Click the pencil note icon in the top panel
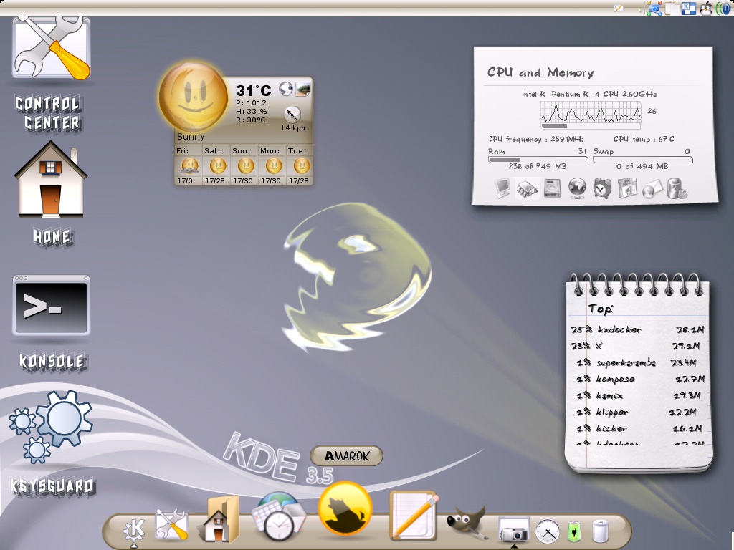The width and height of the screenshot is (734, 550). tap(619, 8)
